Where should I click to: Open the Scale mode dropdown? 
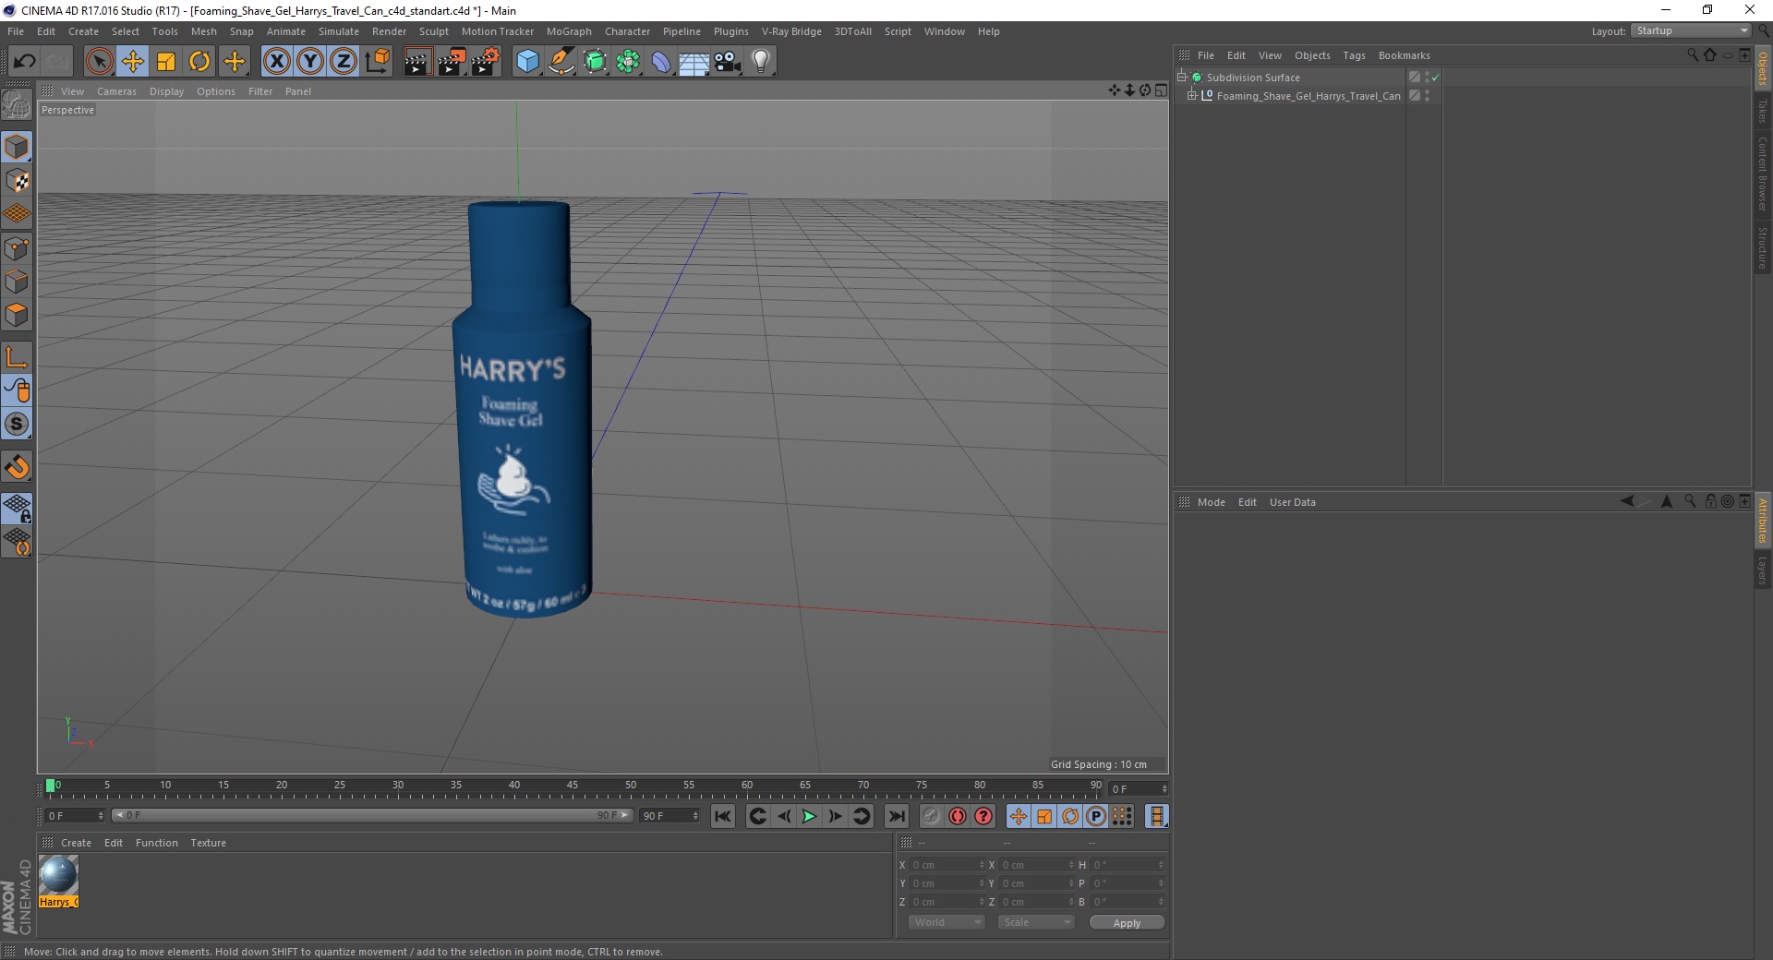click(1036, 922)
